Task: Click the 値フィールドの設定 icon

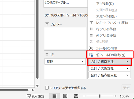Action: click(91, 55)
